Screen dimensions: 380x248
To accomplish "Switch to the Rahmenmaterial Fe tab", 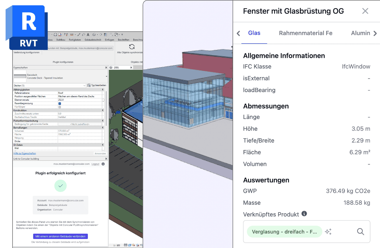I will (x=305, y=33).
